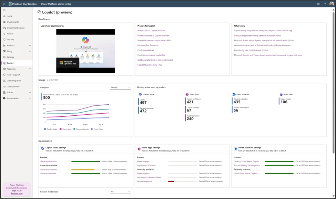Click the Help question mark icon in top bar

pos(325,4)
